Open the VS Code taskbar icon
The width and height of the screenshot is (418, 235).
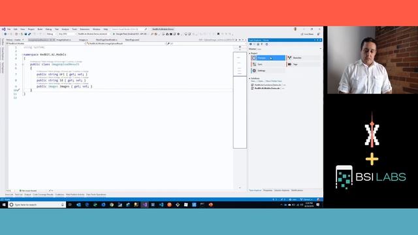click(x=161, y=204)
